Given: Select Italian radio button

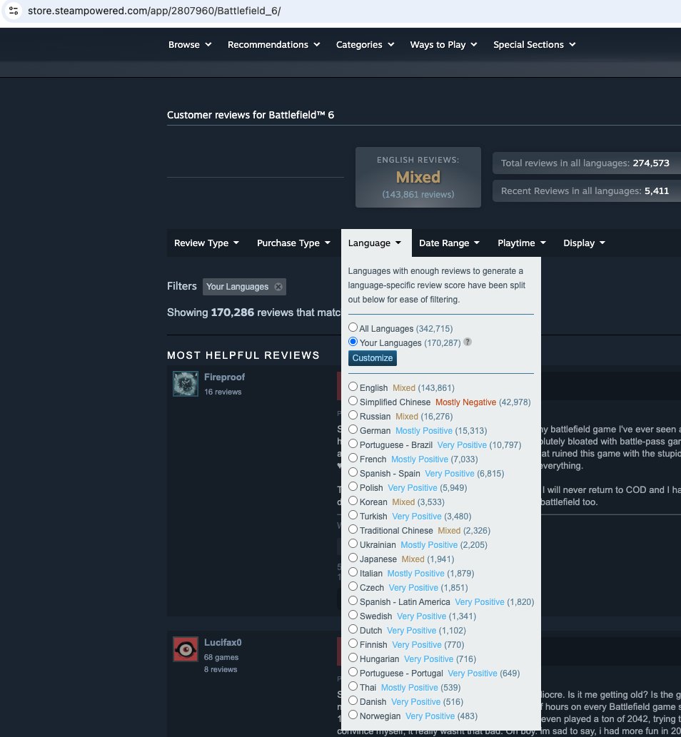Looking at the screenshot, I should tap(353, 572).
